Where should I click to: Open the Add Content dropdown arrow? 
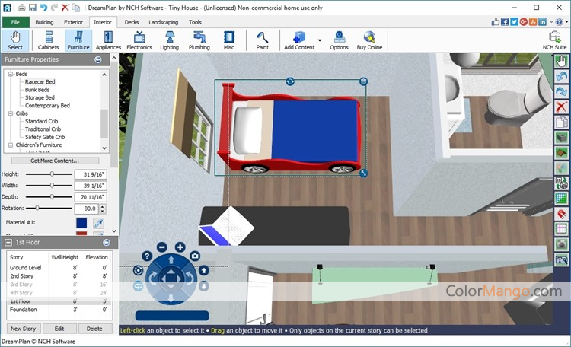319,40
